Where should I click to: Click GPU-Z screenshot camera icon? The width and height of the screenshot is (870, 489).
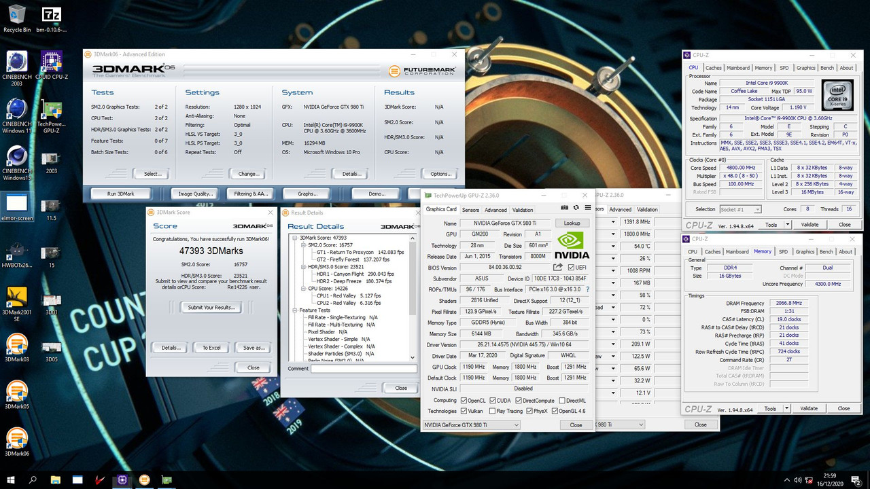pos(564,207)
